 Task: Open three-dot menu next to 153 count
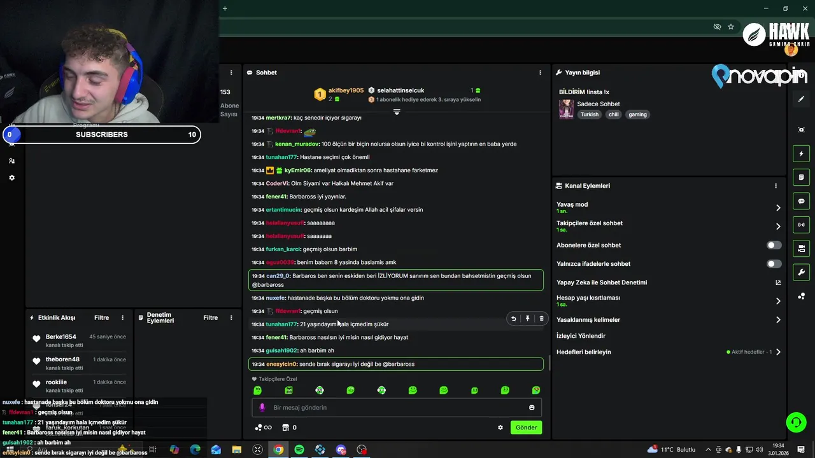[231, 73]
